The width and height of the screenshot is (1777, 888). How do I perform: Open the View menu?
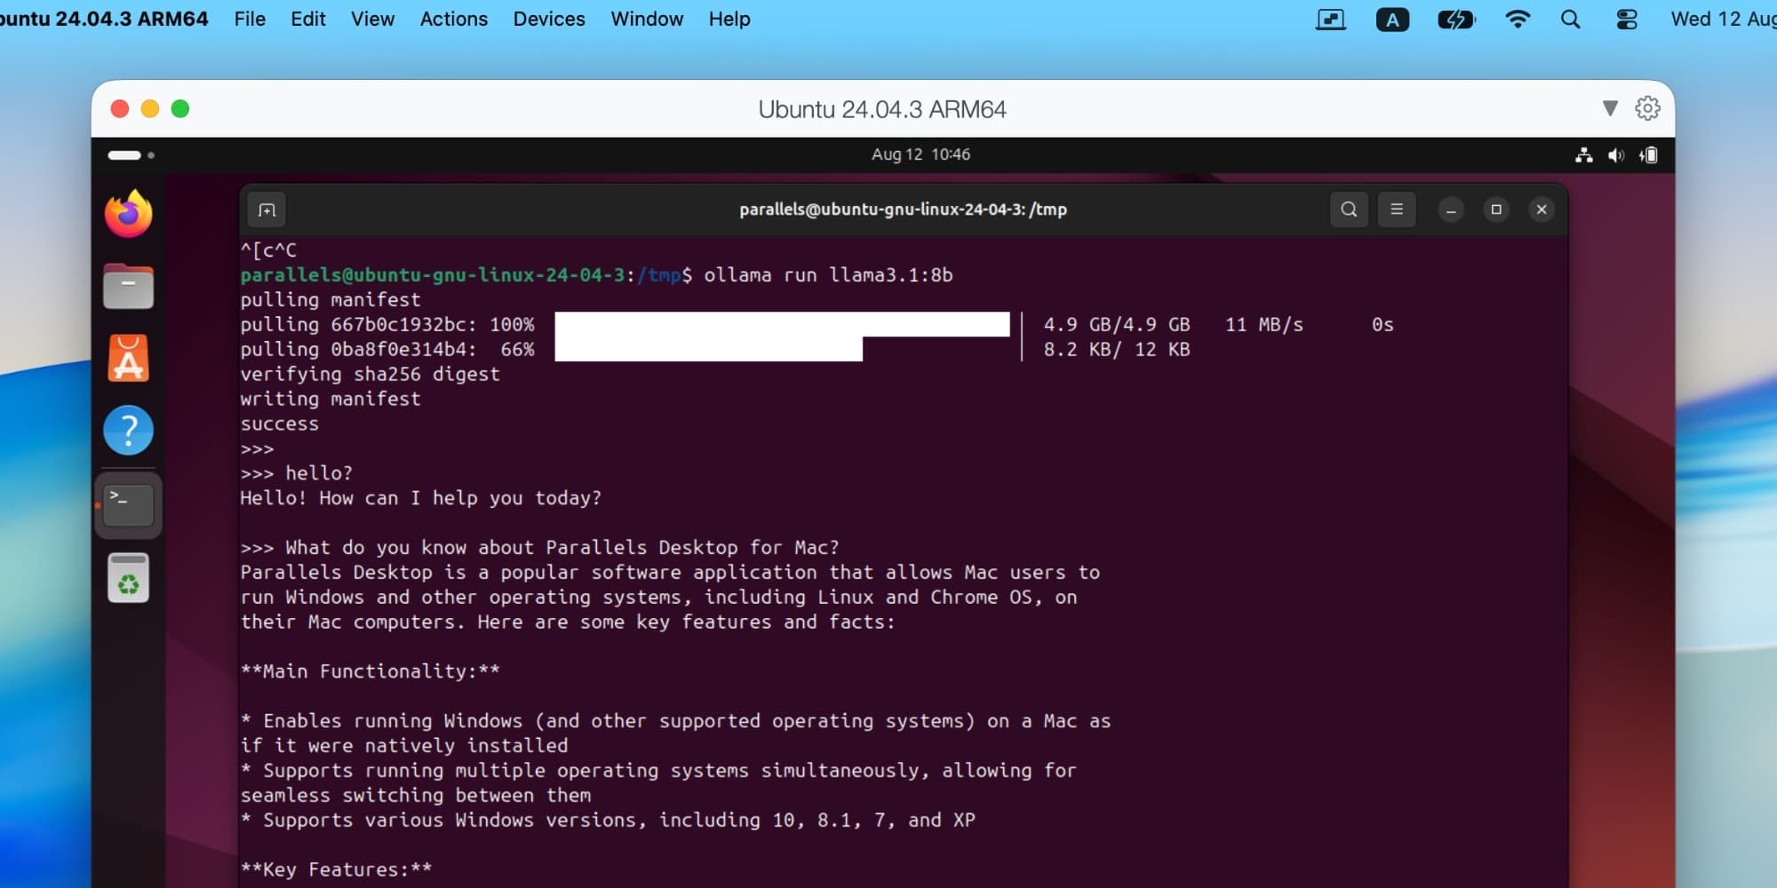tap(372, 20)
